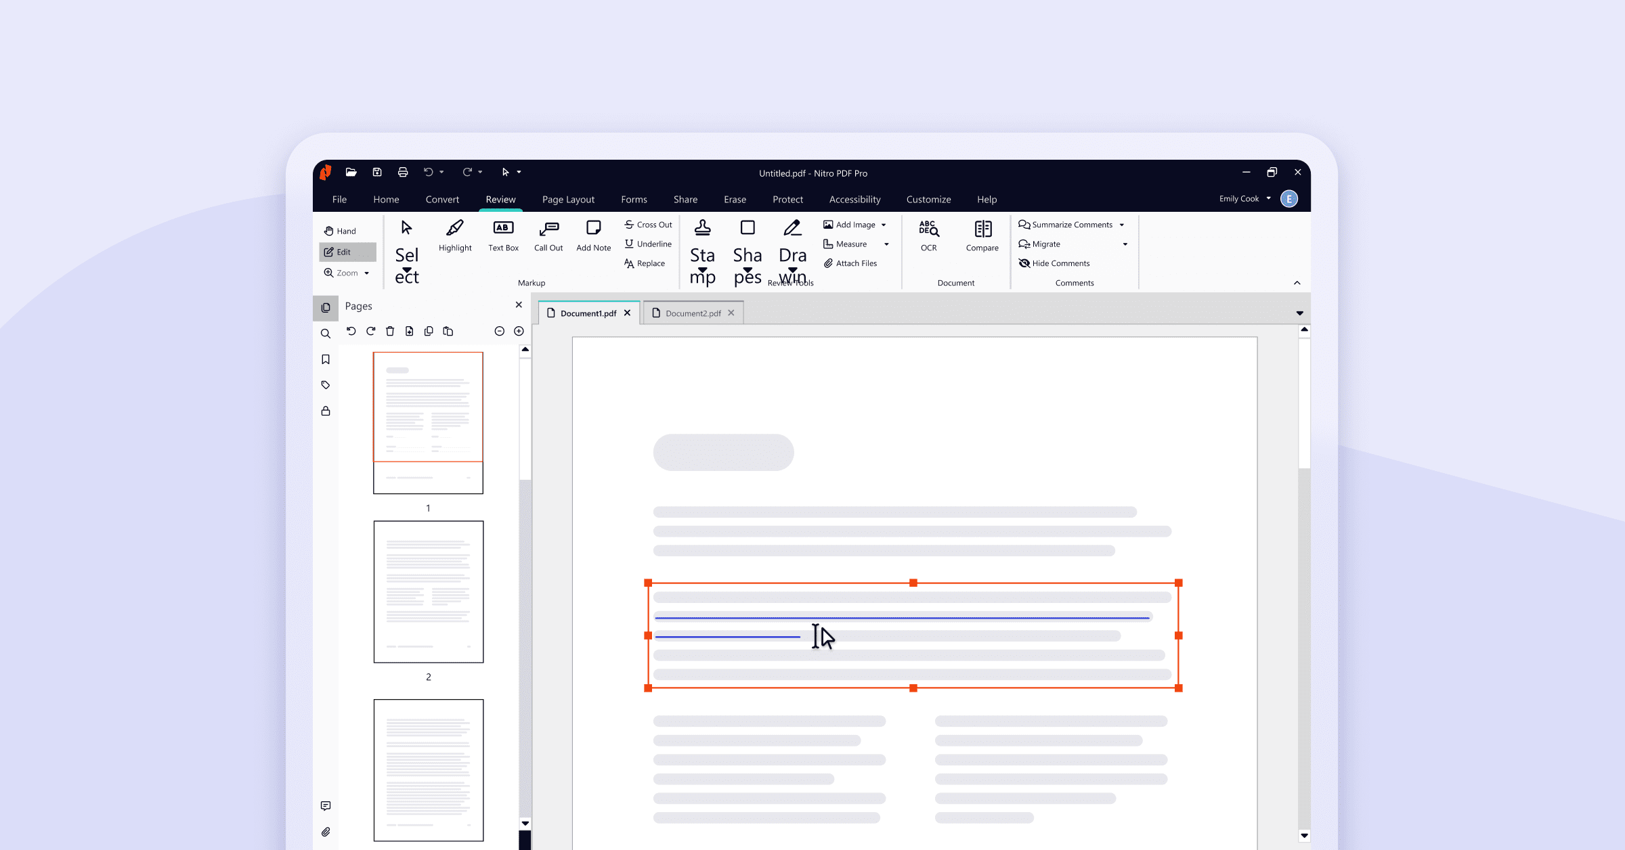This screenshot has height=850, width=1625.
Task: Run OCR on the document
Action: (x=928, y=236)
